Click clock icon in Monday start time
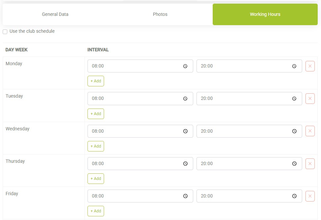Viewport: 321px width, 220px height. pyautogui.click(x=185, y=66)
